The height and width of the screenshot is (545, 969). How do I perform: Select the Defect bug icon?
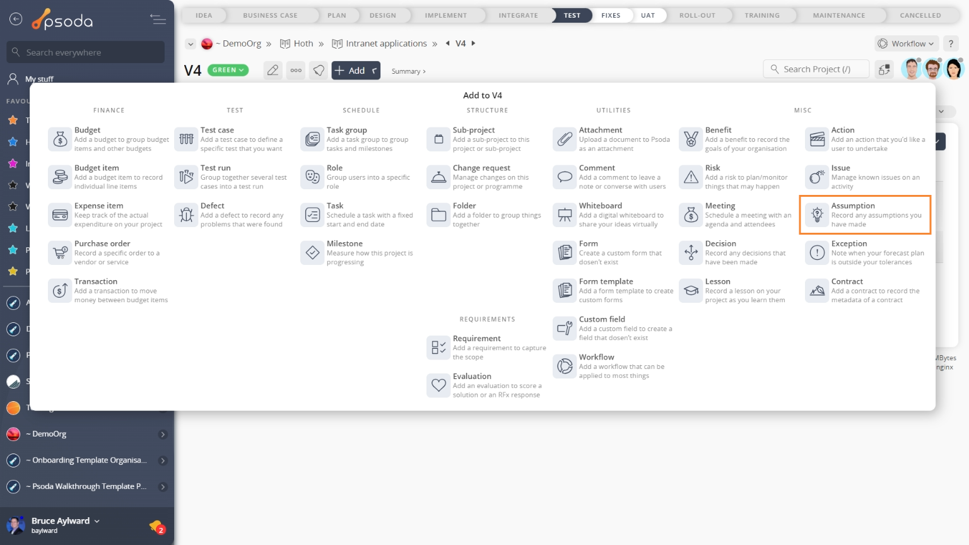point(186,215)
